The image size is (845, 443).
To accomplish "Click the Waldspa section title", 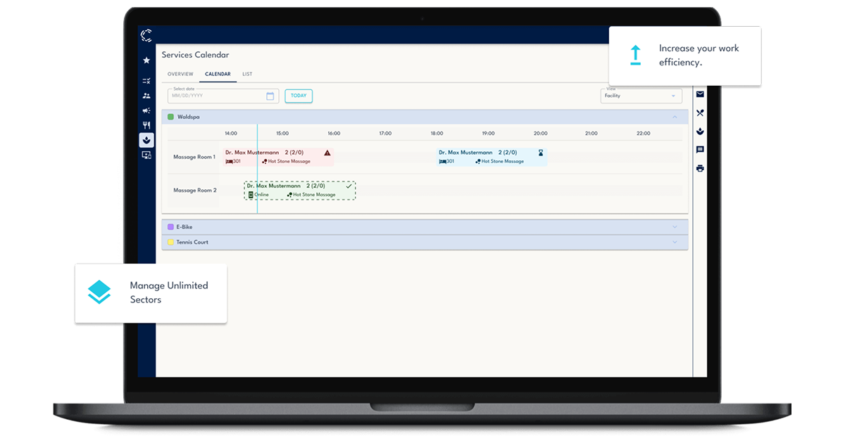I will 187,117.
